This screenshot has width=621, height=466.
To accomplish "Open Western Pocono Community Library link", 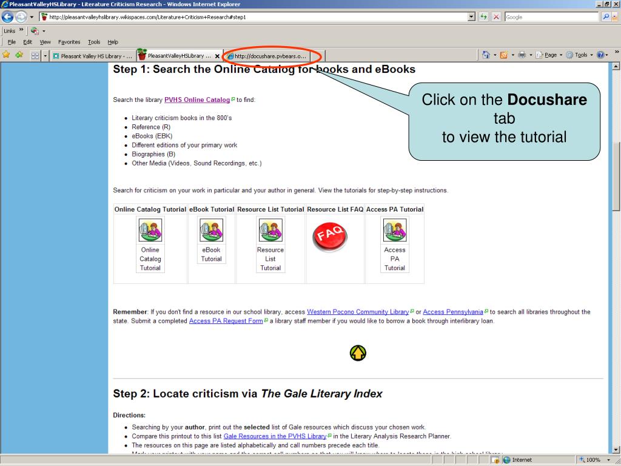I will tap(358, 312).
